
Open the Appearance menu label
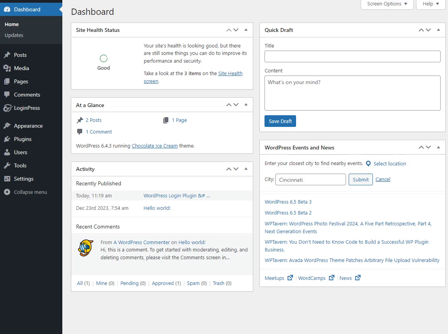tap(28, 126)
